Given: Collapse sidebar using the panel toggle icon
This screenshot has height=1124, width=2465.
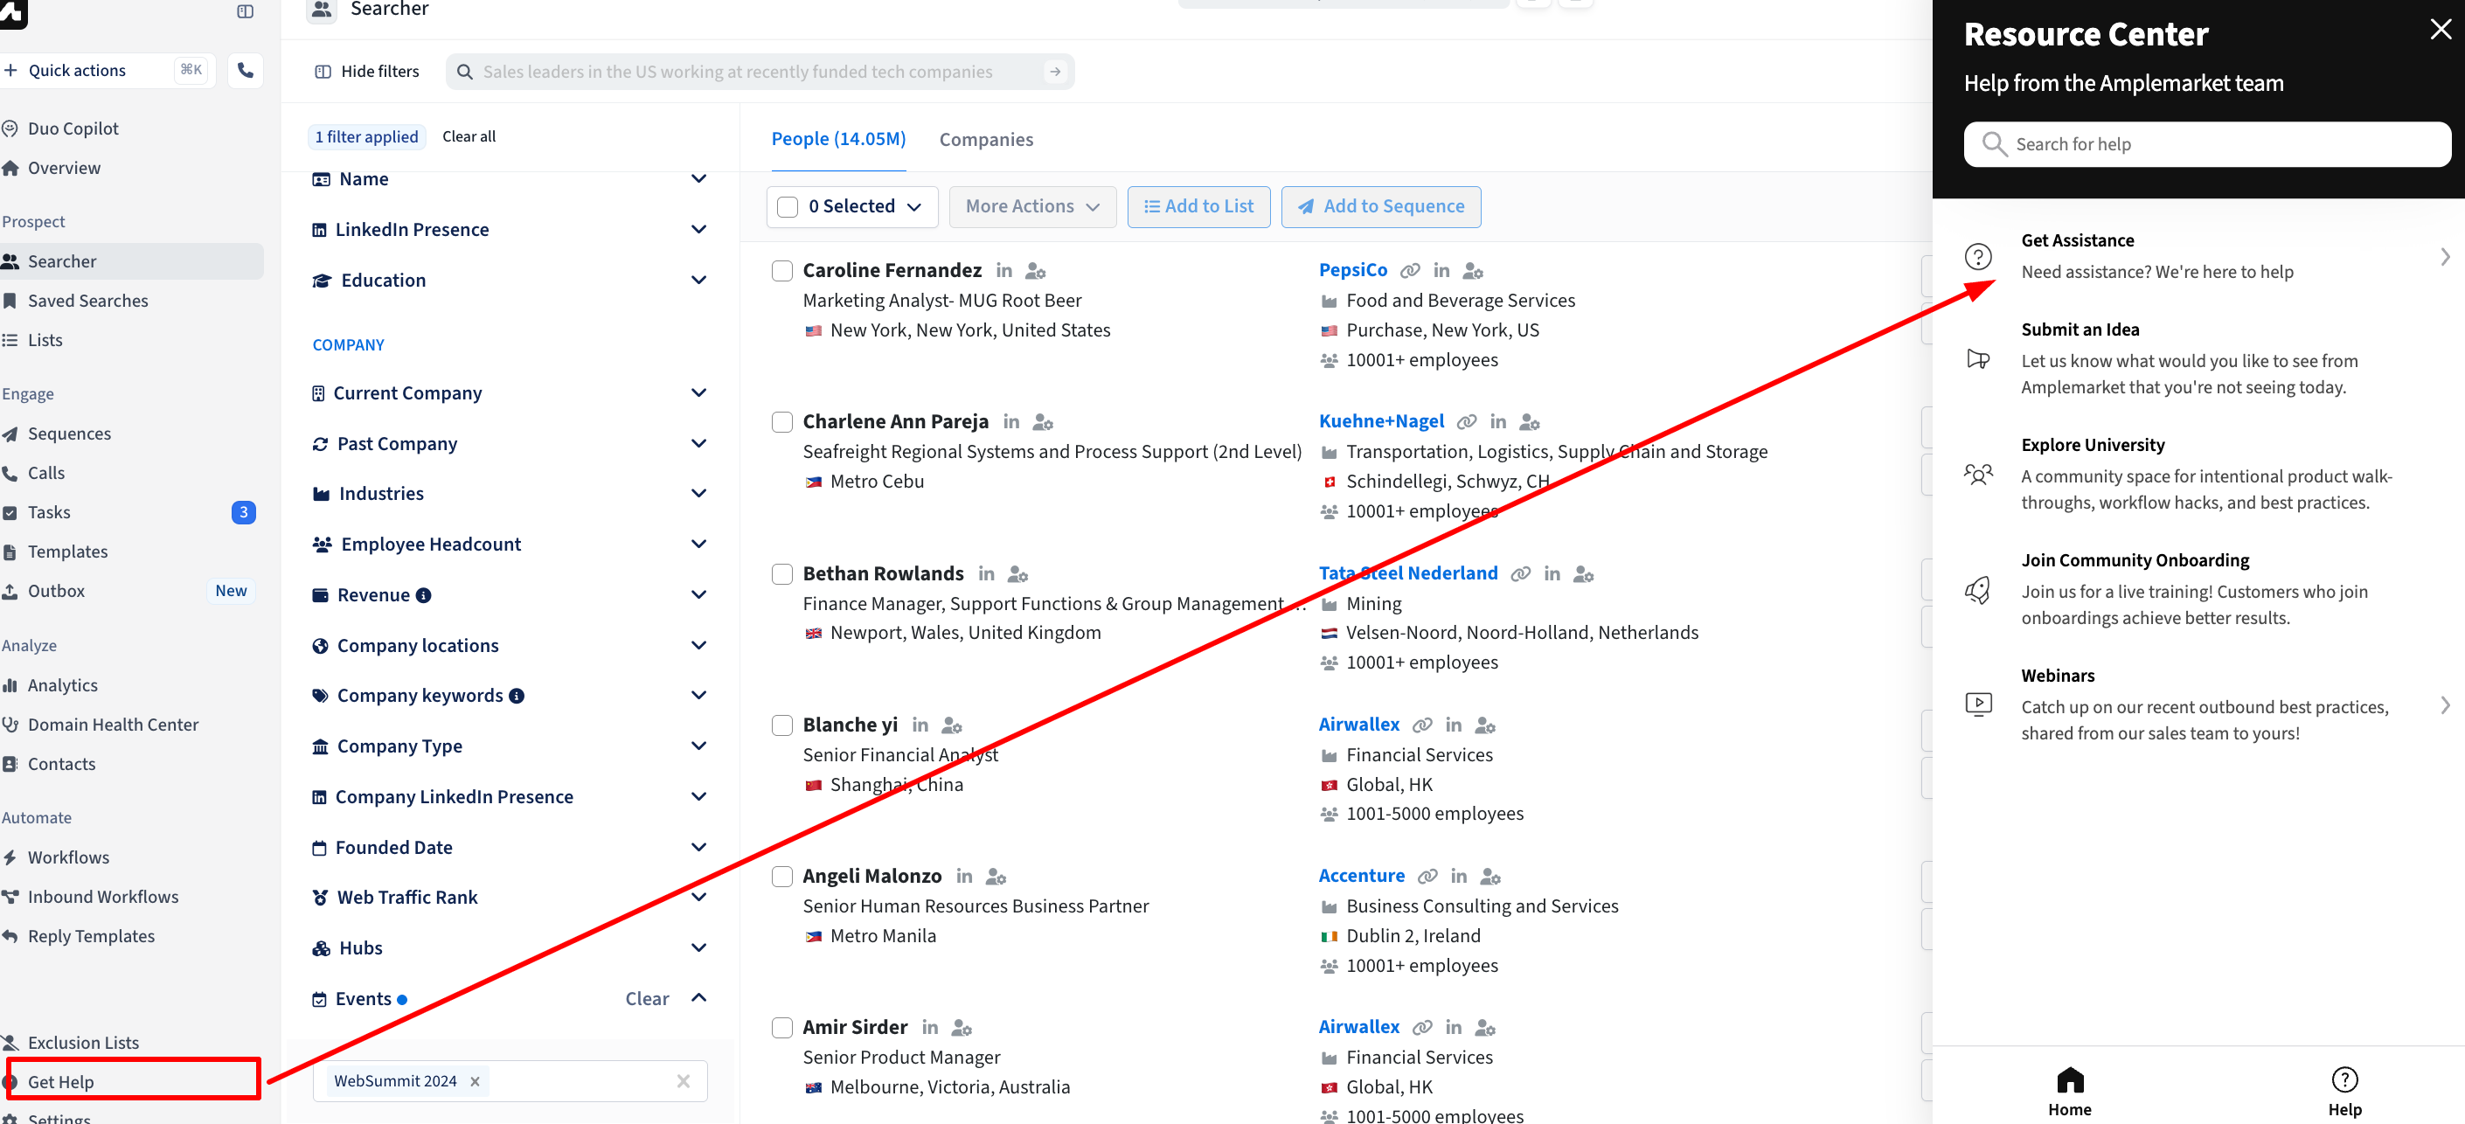Looking at the screenshot, I should pos(245,11).
